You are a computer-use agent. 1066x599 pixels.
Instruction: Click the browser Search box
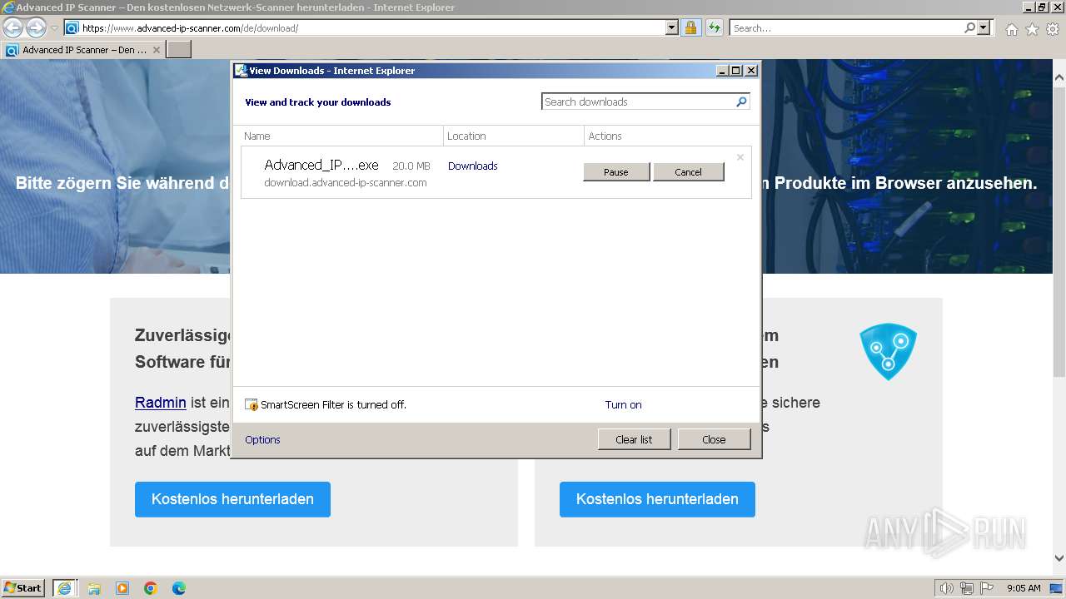click(845, 27)
